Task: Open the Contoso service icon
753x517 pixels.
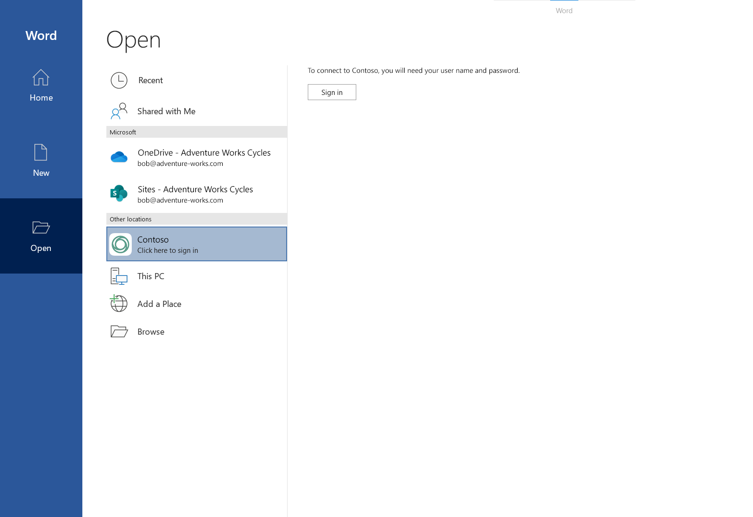Action: coord(120,244)
